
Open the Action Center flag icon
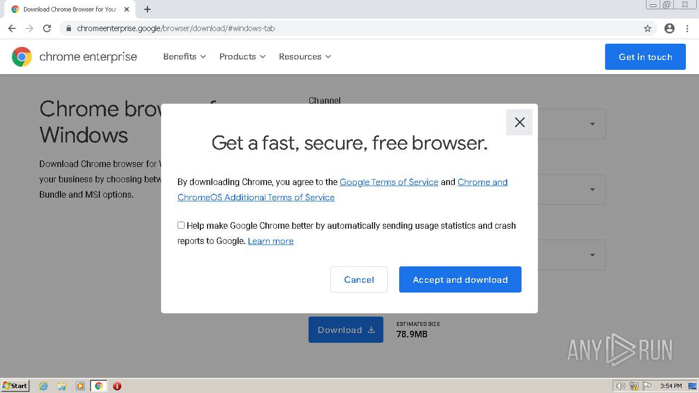[647, 386]
